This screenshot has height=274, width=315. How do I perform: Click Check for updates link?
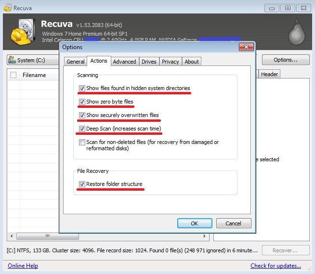(x=276, y=265)
